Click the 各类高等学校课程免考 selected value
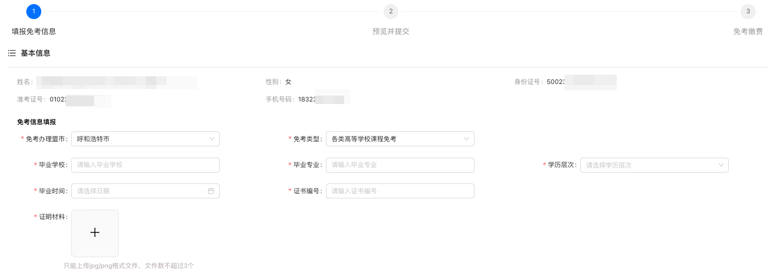769x270 pixels. [364, 139]
